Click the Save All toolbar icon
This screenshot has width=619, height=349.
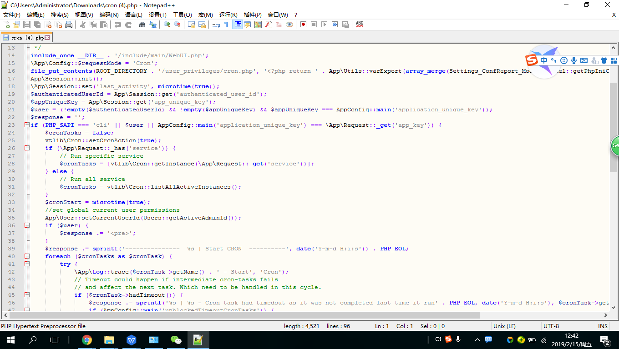click(x=37, y=25)
